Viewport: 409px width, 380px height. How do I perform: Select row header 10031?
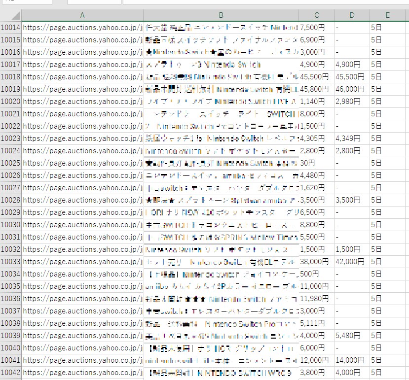point(11,237)
